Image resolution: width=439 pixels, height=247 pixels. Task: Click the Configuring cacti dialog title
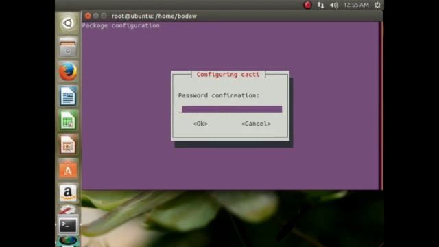(228, 75)
